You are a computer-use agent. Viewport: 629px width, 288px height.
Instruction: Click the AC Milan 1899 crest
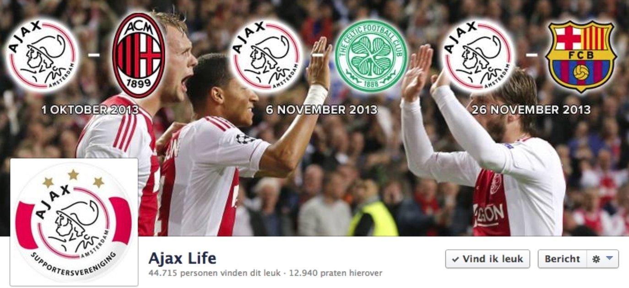click(139, 55)
